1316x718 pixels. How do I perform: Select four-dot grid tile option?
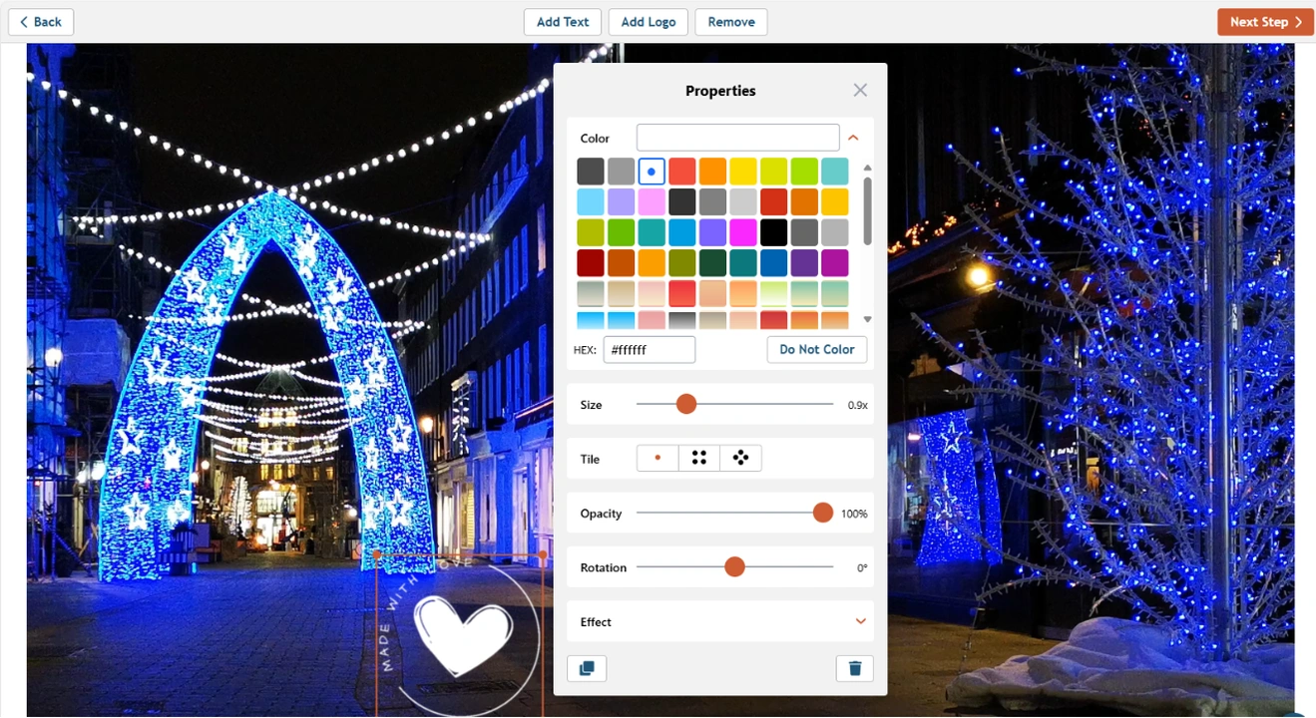[x=699, y=459]
